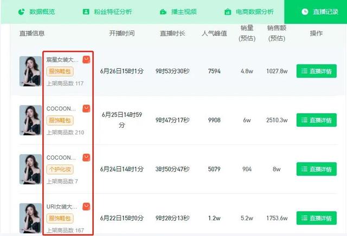Click the shop bag icon in June 25 row

(86, 108)
